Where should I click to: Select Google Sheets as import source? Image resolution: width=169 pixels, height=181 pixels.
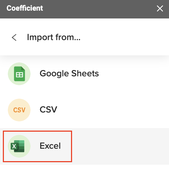coord(84,74)
